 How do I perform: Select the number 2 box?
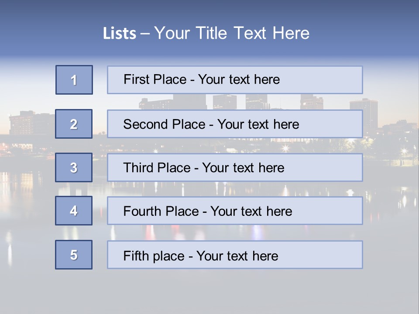[x=74, y=124]
